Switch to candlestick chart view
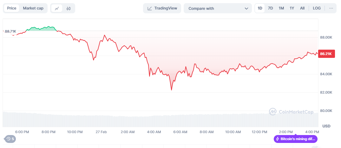This screenshot has width=341, height=148. click(x=69, y=9)
